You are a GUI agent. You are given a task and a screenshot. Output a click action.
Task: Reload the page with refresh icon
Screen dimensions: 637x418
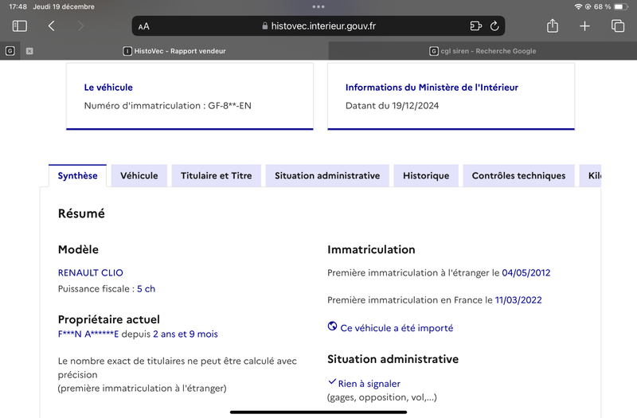494,26
